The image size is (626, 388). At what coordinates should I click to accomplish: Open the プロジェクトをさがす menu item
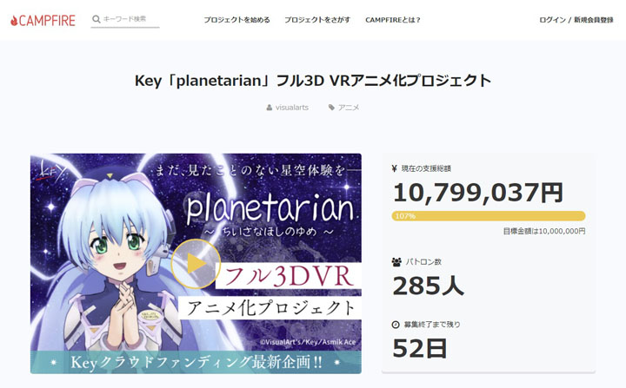point(317,19)
